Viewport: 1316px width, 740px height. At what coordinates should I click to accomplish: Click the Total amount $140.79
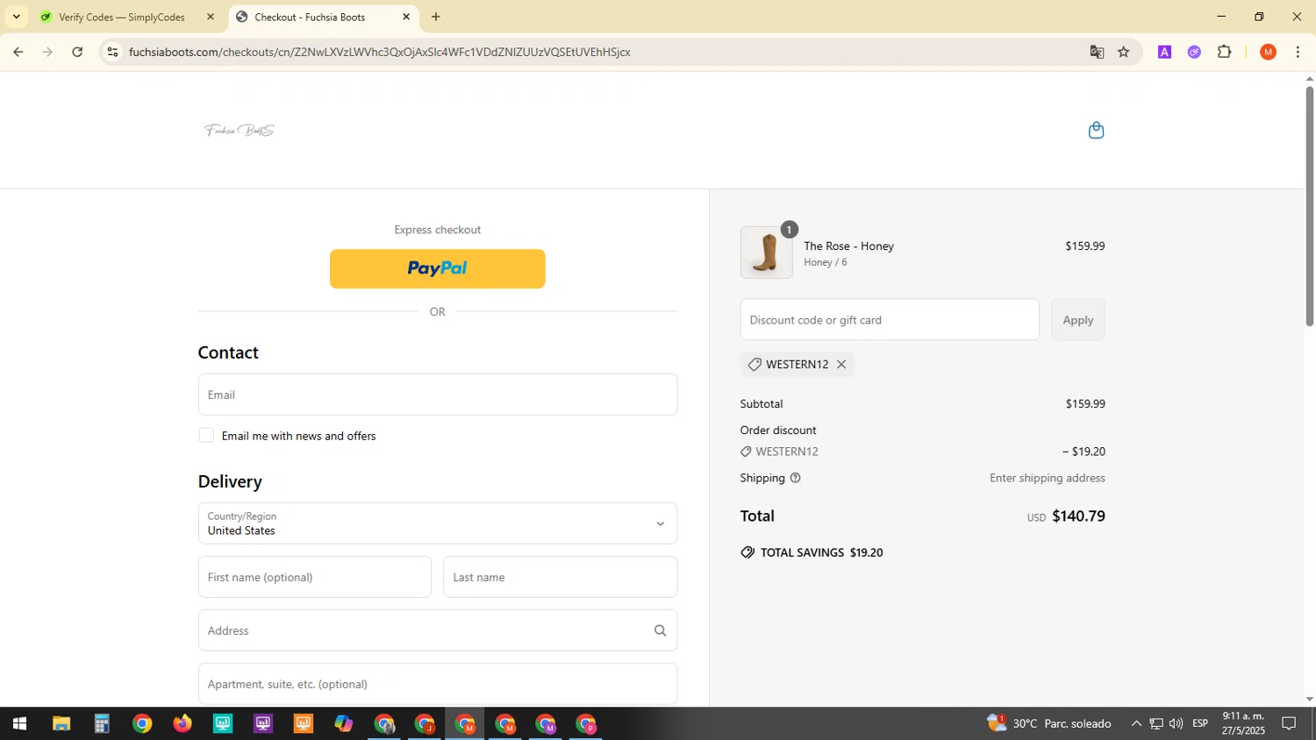[x=1078, y=516]
